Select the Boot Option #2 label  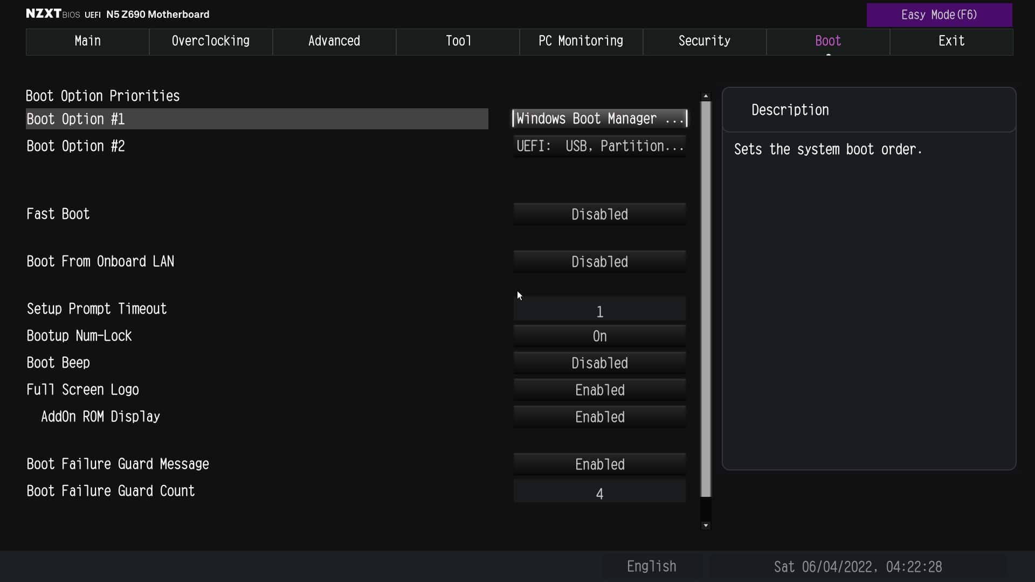pyautogui.click(x=75, y=146)
